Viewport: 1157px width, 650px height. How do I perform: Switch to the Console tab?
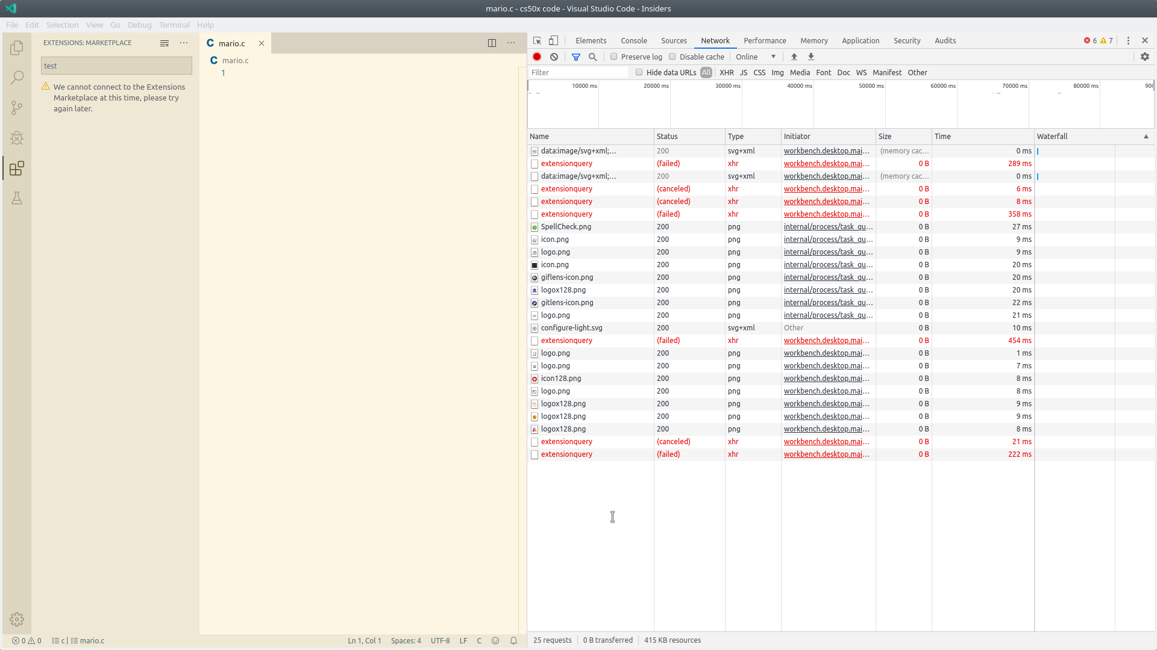click(x=633, y=40)
